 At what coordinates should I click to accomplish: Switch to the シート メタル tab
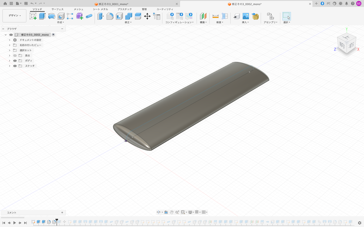[100, 9]
